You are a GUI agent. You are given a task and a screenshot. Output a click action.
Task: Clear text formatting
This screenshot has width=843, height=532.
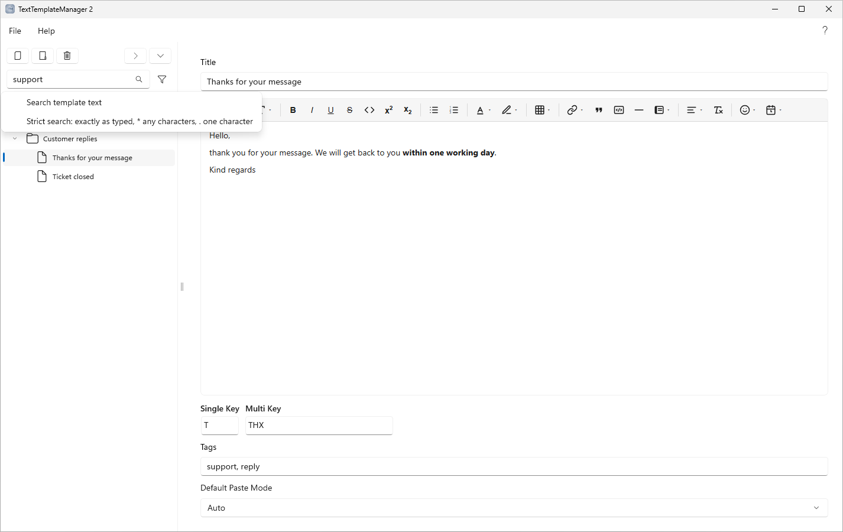pos(718,110)
